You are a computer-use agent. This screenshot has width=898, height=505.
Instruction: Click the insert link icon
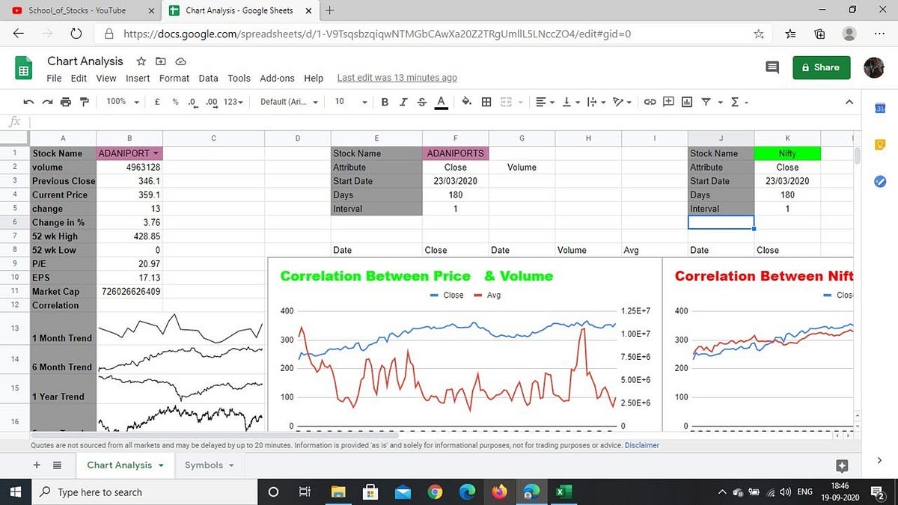click(650, 102)
